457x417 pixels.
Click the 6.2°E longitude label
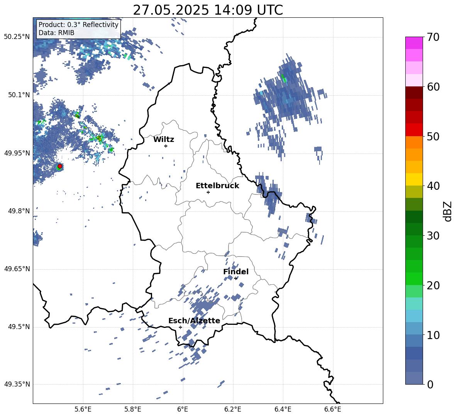[233, 409]
